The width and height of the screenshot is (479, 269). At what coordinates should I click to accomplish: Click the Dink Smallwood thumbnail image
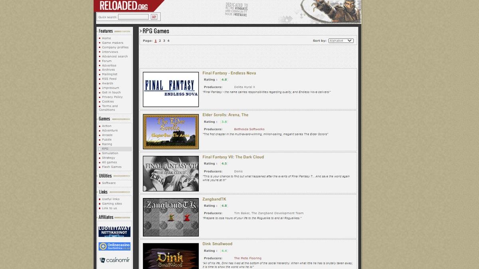coord(171,255)
